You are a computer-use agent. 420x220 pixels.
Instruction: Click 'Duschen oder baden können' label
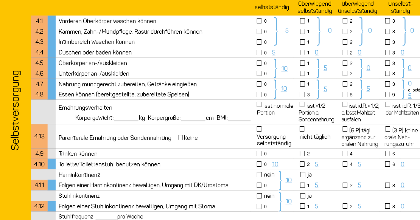[95, 53]
